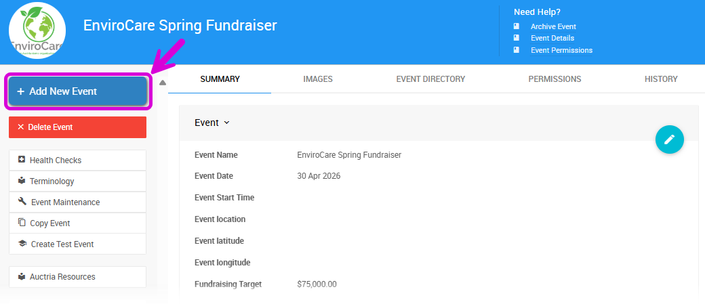Open the Event Details help link
This screenshot has height=304, width=705.
click(552, 38)
